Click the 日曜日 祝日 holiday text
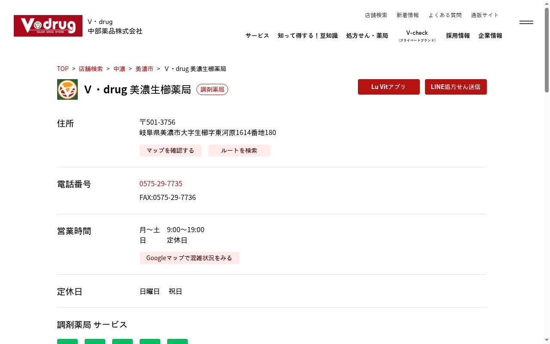This screenshot has height=344, width=550. coord(161,292)
